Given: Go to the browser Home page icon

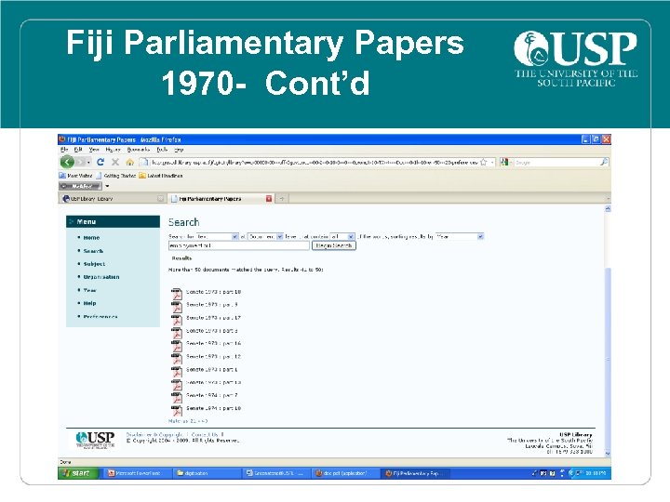Looking at the screenshot, I should point(130,162).
